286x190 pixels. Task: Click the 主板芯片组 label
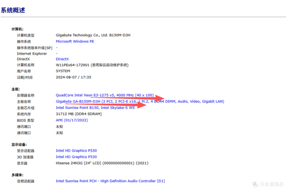pyautogui.click(x=26, y=108)
